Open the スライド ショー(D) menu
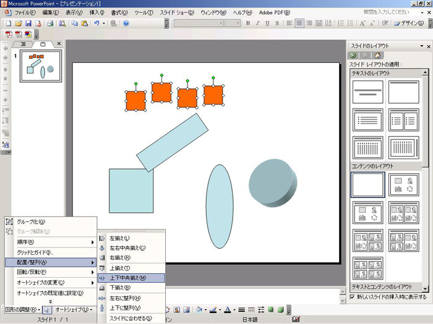Viewport: 433px width, 324px height. (x=177, y=12)
